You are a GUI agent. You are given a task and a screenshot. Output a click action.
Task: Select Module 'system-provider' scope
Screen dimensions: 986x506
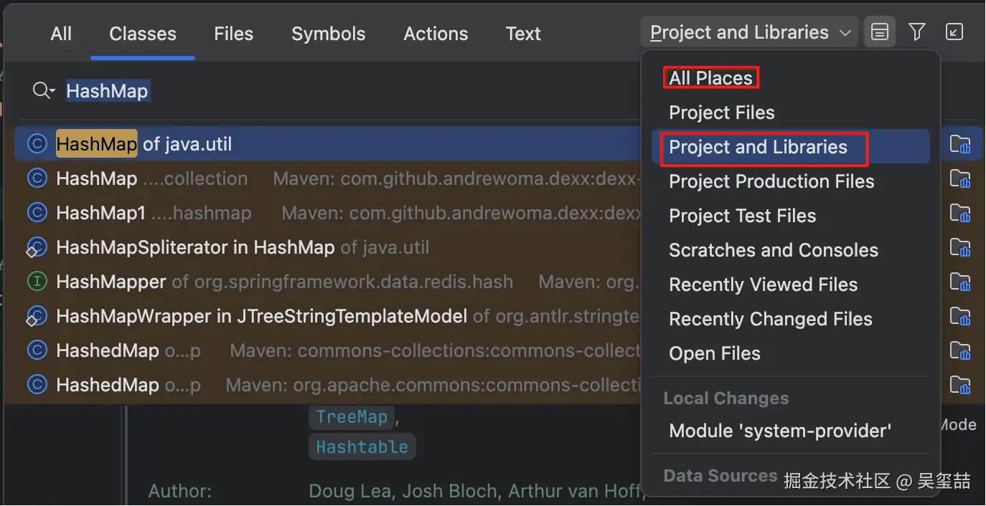(x=780, y=431)
